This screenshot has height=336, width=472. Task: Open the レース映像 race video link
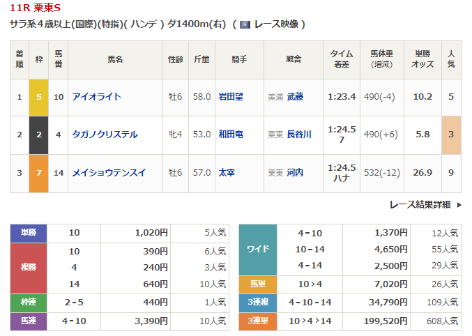(276, 24)
